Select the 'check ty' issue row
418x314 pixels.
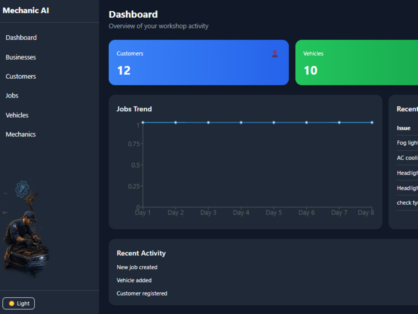click(x=407, y=203)
